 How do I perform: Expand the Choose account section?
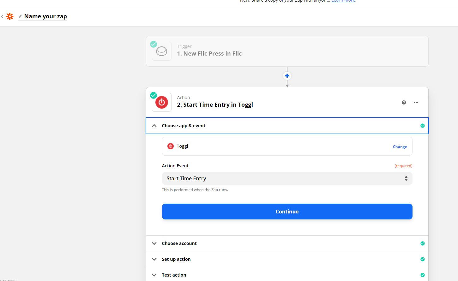(154, 243)
